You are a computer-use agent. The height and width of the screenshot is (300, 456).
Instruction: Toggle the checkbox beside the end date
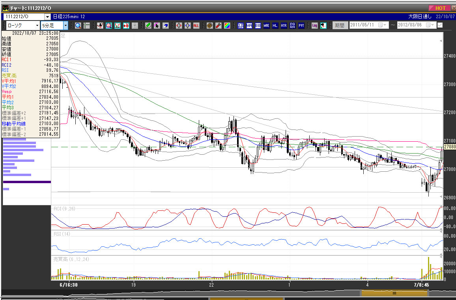point(440,25)
